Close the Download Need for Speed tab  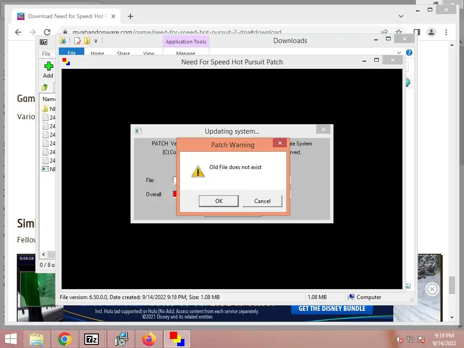click(113, 16)
